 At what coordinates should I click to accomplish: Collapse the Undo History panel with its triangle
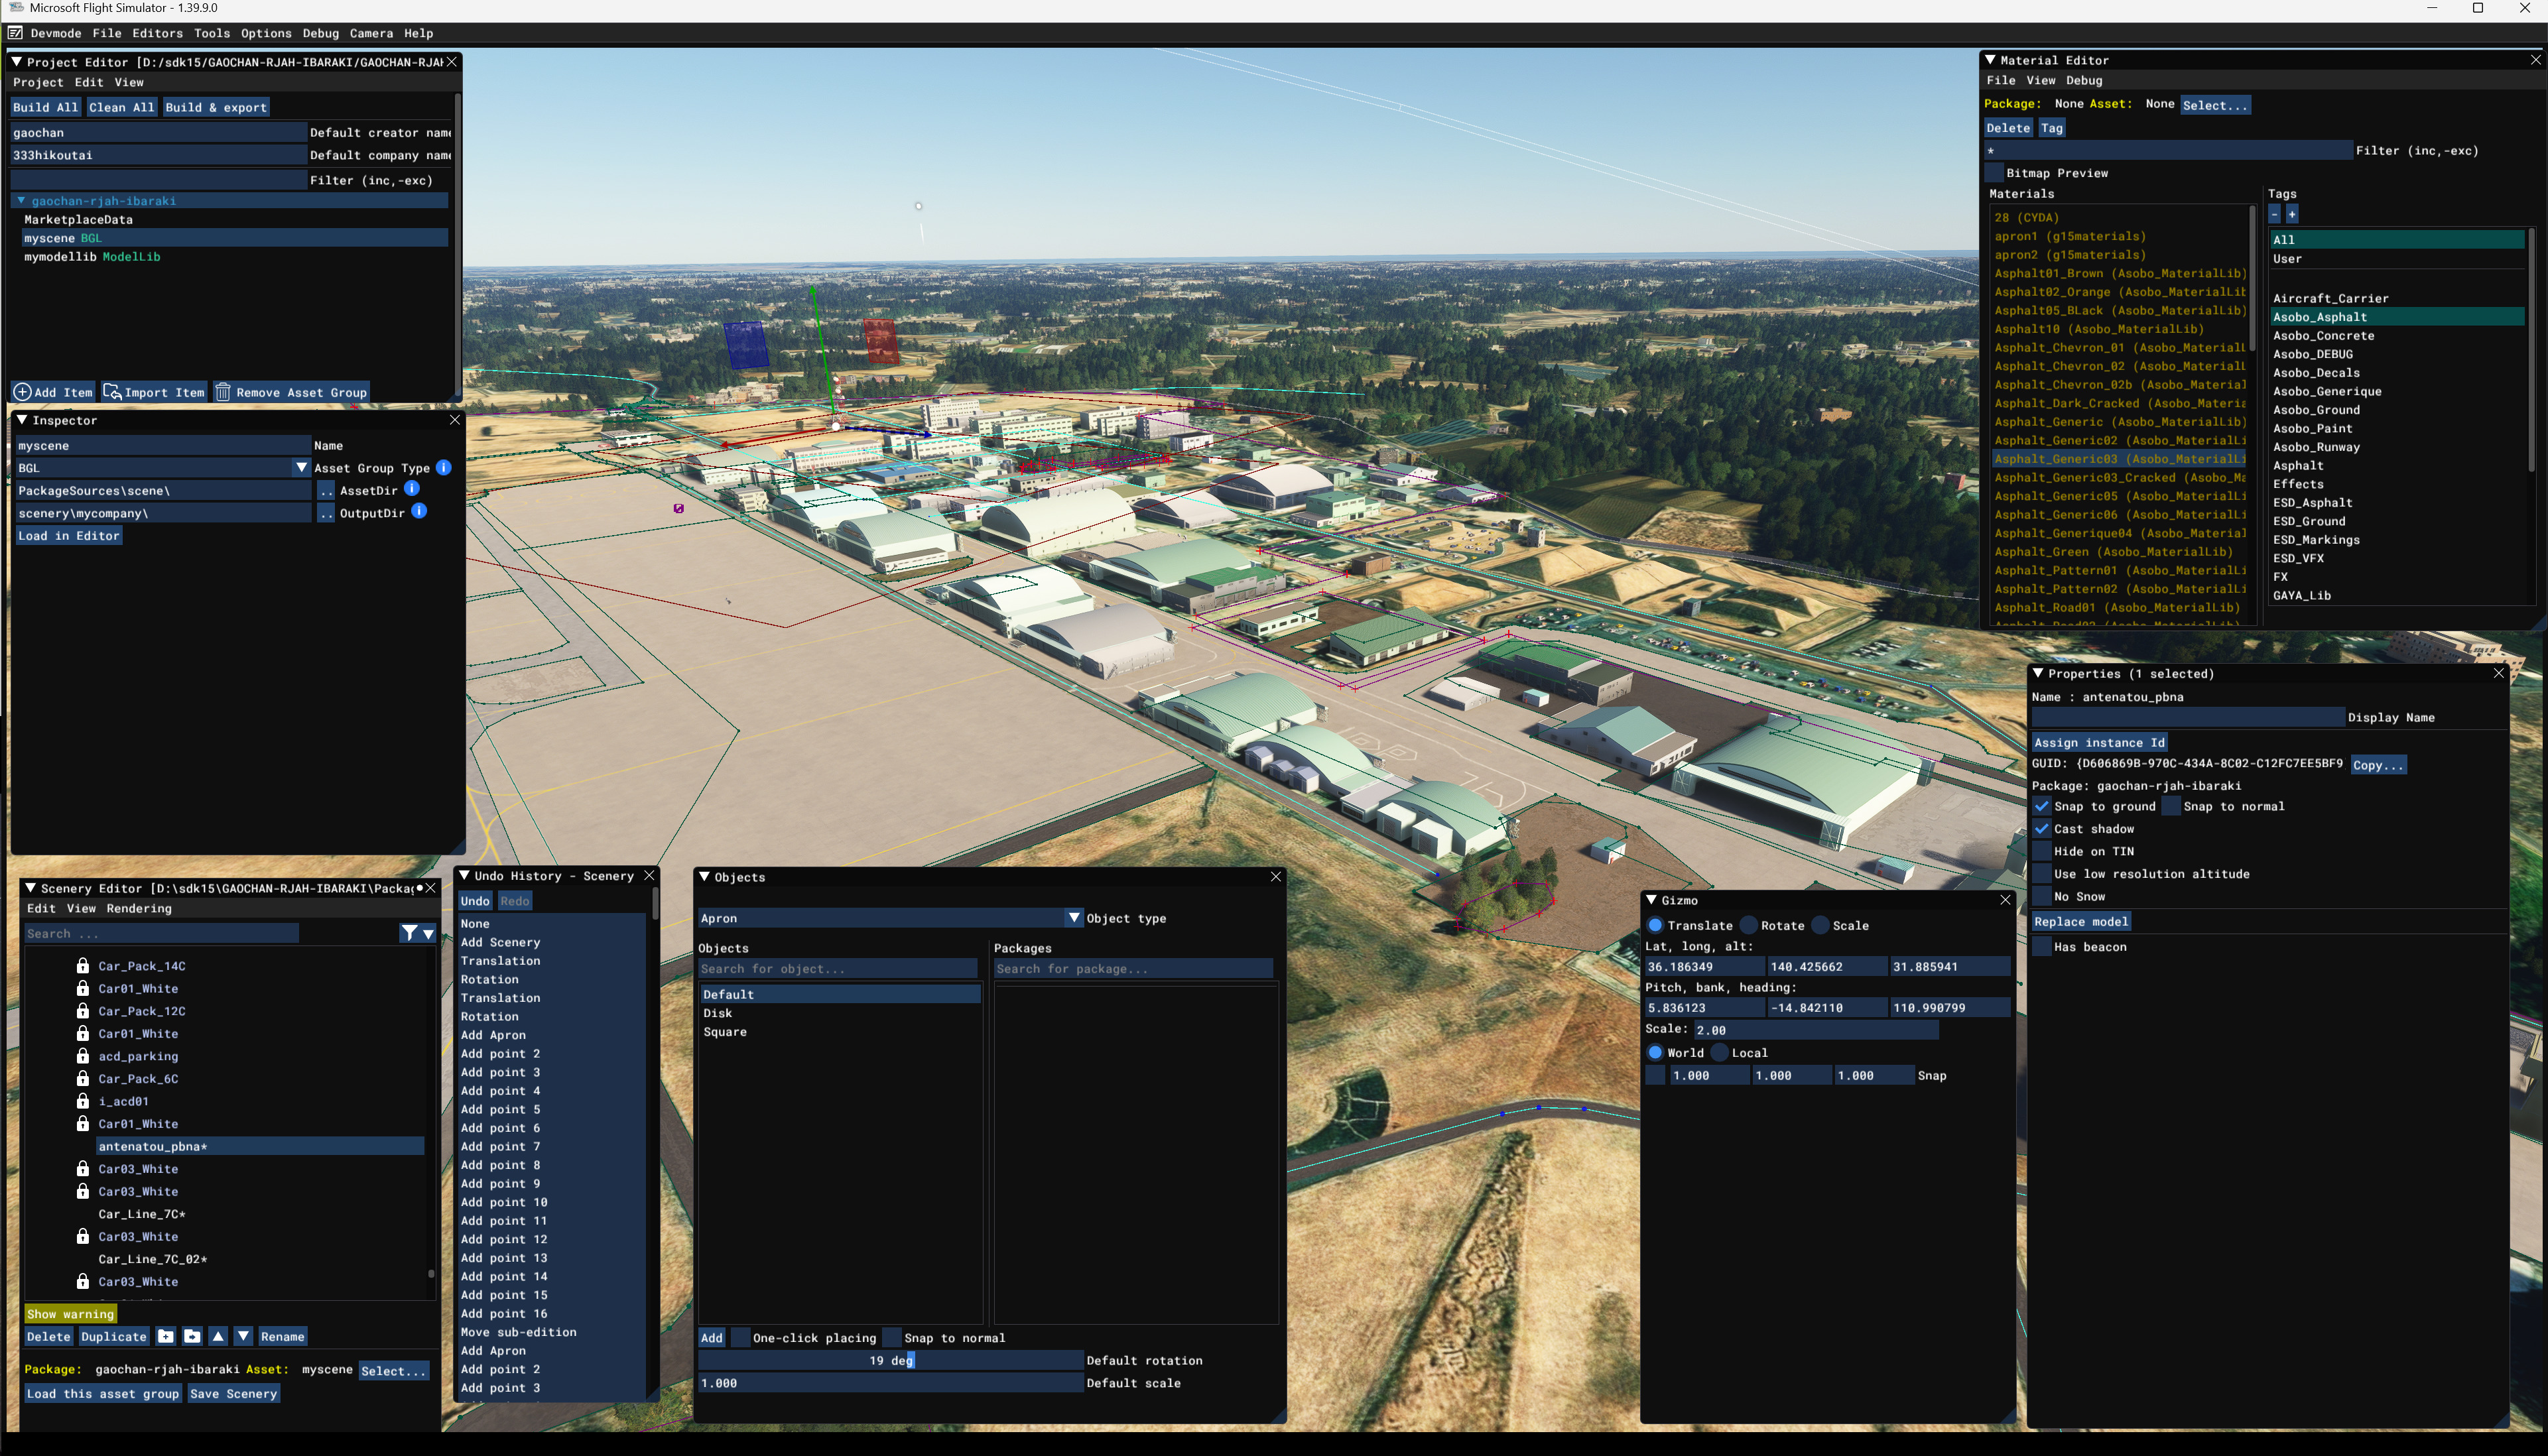(464, 875)
